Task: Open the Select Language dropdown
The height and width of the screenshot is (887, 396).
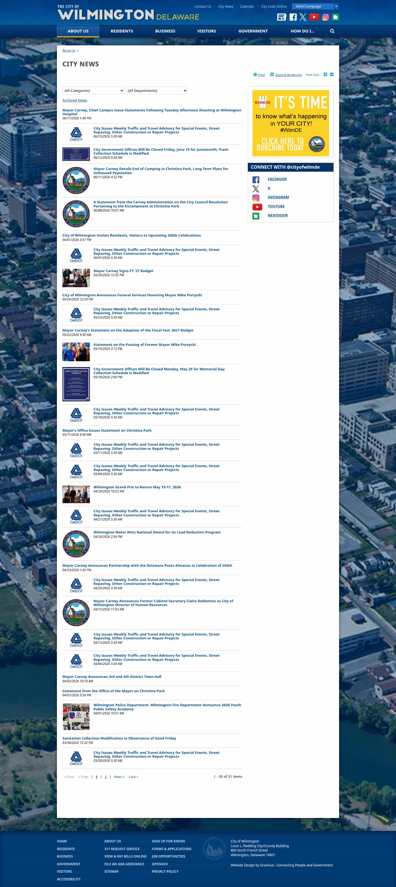Action: [315, 6]
